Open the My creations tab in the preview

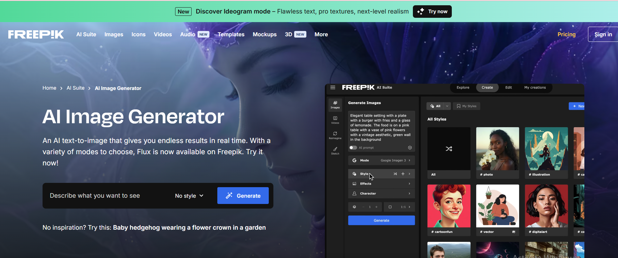pyautogui.click(x=535, y=88)
